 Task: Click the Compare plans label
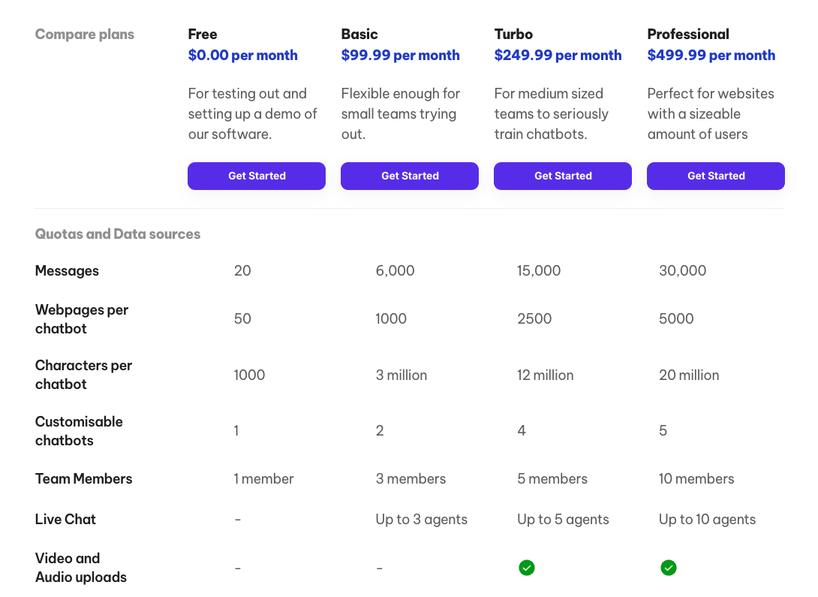[x=85, y=34]
